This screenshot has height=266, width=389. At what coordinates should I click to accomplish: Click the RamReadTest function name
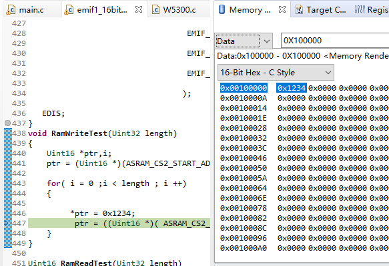pos(86,263)
